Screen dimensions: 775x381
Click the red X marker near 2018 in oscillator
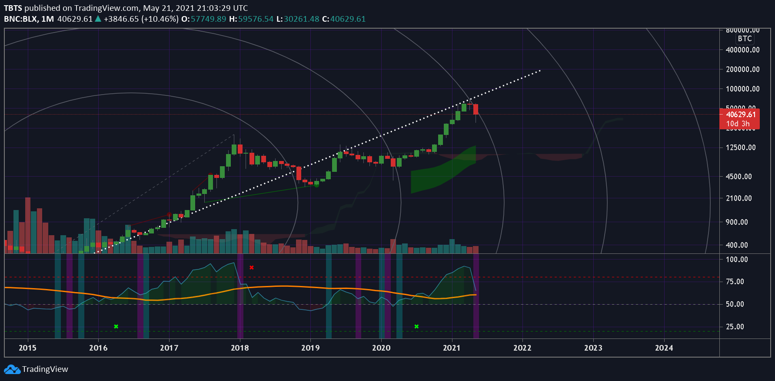(x=252, y=267)
